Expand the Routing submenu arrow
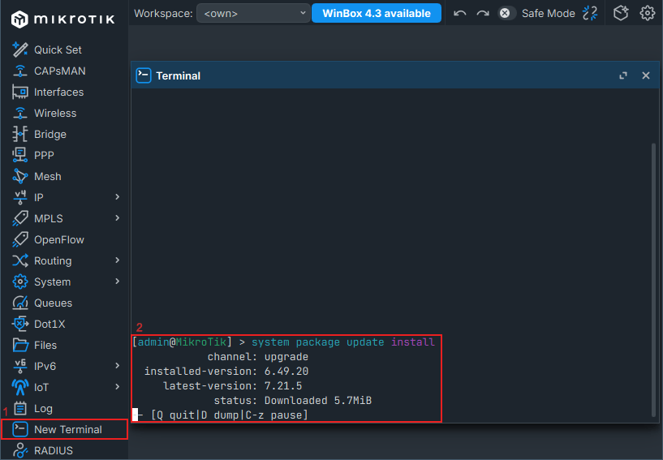 [118, 260]
